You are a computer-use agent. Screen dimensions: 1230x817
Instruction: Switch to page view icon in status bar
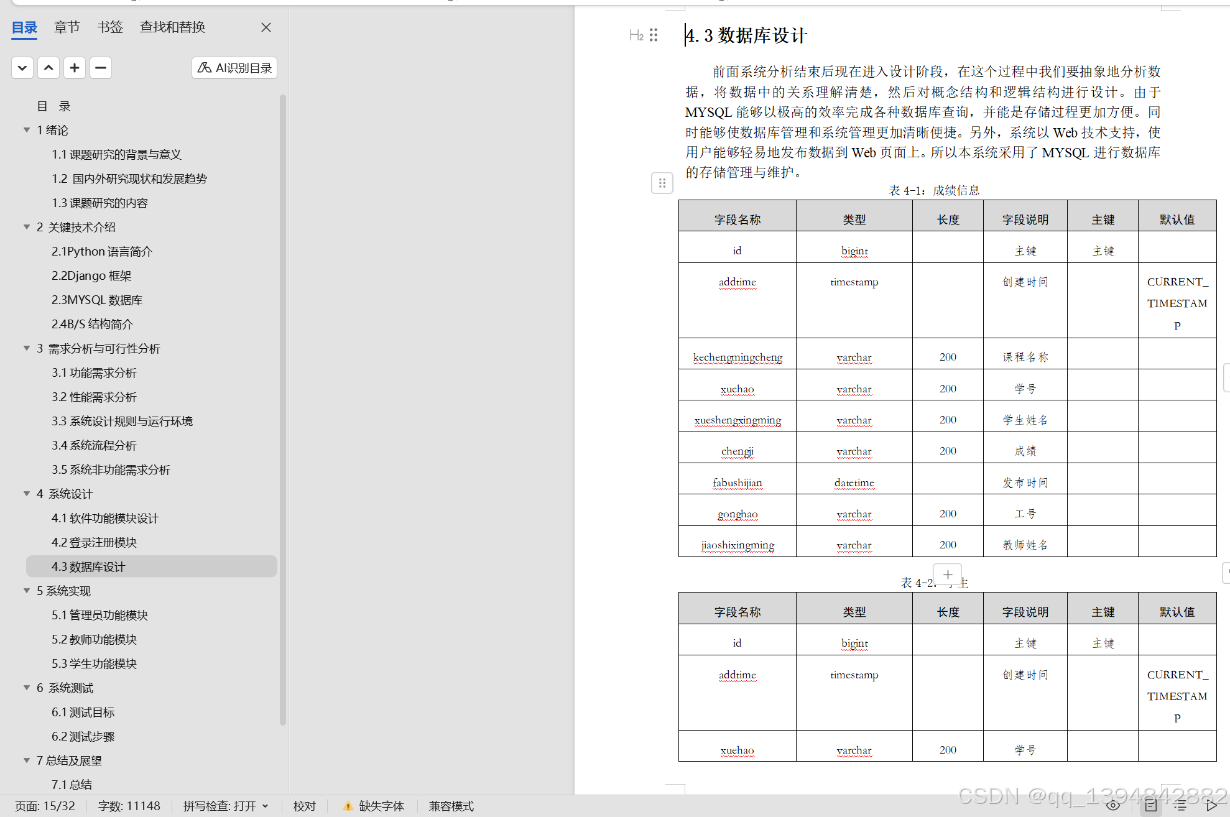coord(1151,806)
